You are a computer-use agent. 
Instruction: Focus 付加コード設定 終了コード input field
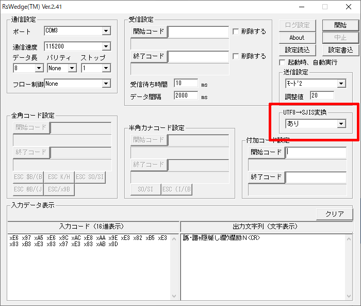pyautogui.click(x=316, y=178)
